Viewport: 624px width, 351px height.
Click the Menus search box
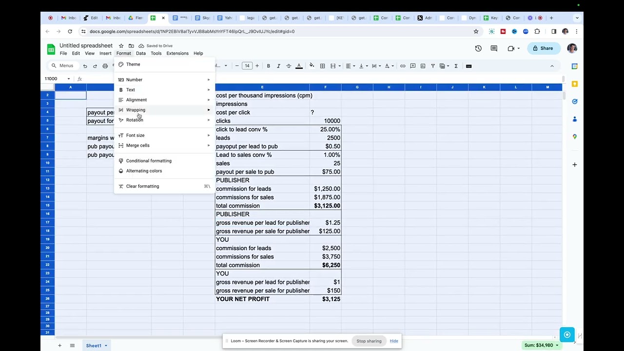pyautogui.click(x=63, y=66)
